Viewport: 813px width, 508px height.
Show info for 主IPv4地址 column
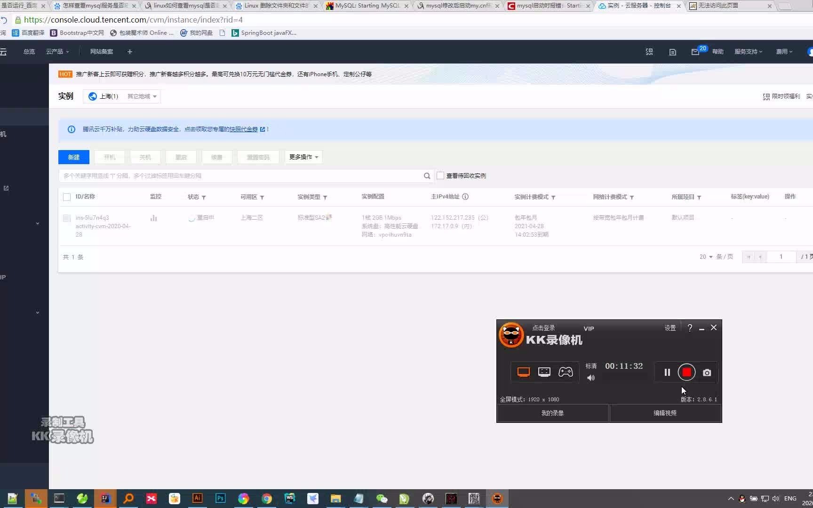(x=465, y=197)
